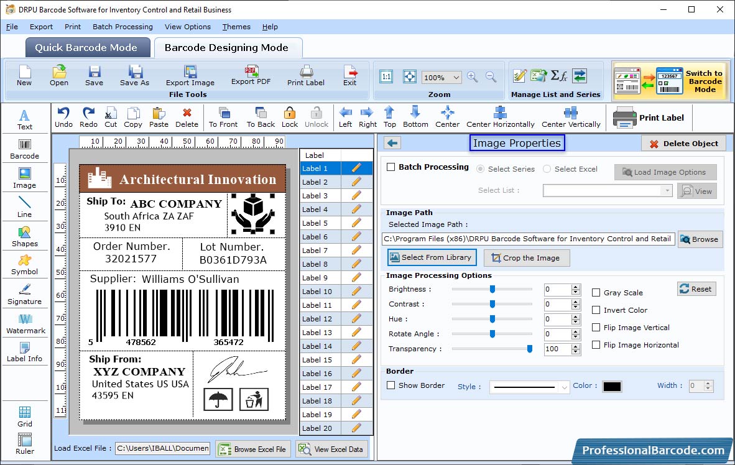Delete the selected object from toolbar
735x465 pixels.
point(187,117)
